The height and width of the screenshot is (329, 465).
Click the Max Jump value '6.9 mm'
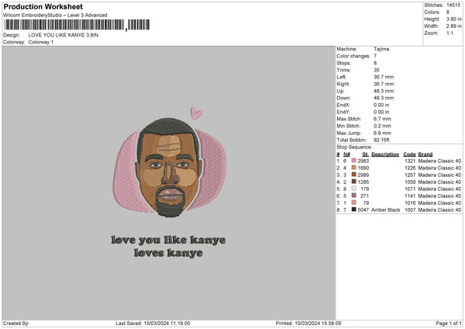point(382,133)
